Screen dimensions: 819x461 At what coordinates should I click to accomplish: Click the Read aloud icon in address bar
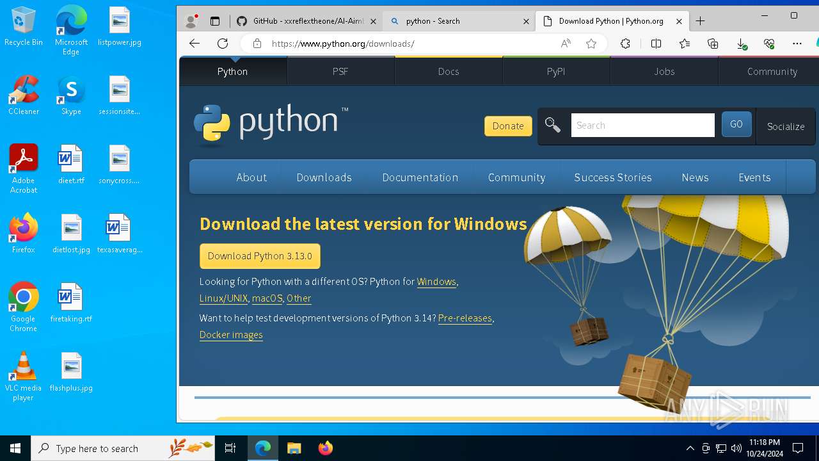(x=566, y=44)
